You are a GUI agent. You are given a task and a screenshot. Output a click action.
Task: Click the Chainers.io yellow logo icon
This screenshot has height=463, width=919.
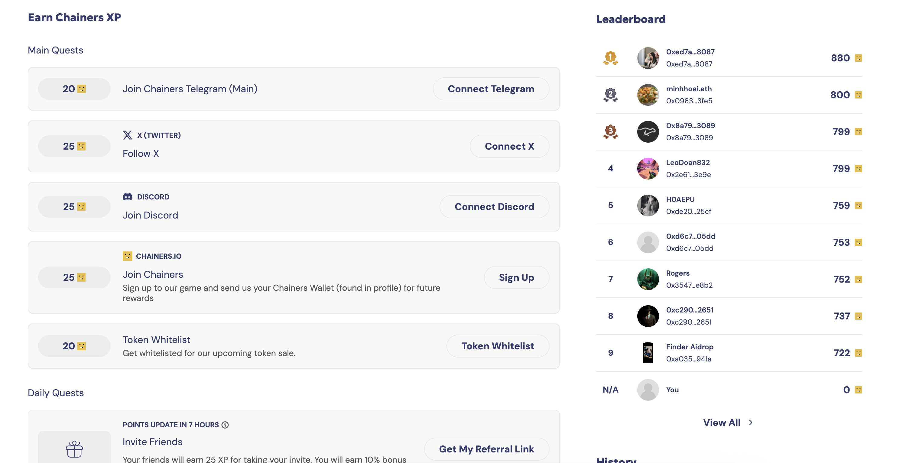click(x=127, y=256)
